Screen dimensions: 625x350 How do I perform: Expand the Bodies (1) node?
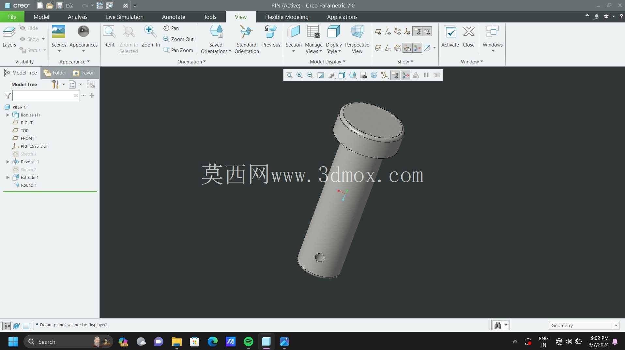coord(8,115)
